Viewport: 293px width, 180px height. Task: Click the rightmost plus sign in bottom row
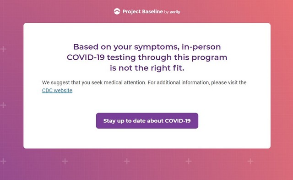tap(250, 161)
